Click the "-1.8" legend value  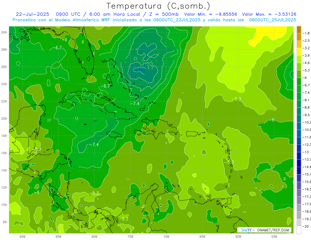coord(306,33)
